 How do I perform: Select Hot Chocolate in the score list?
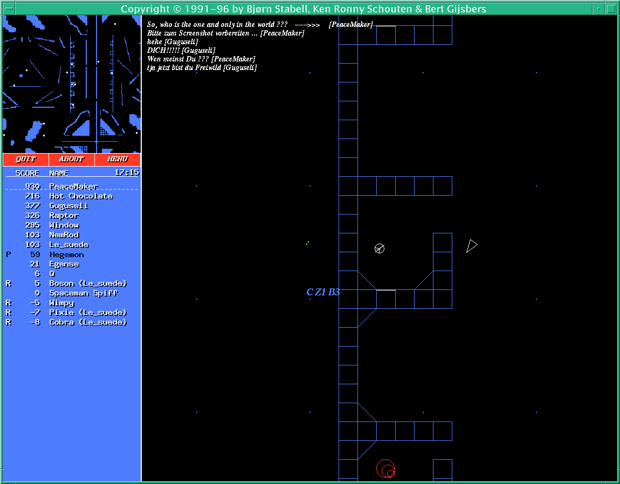(x=81, y=196)
